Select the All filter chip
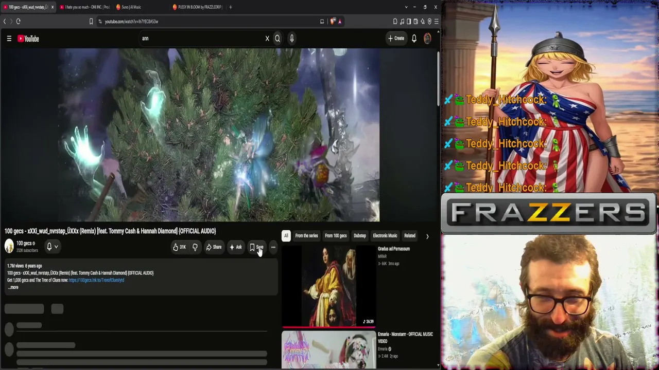 pyautogui.click(x=286, y=236)
